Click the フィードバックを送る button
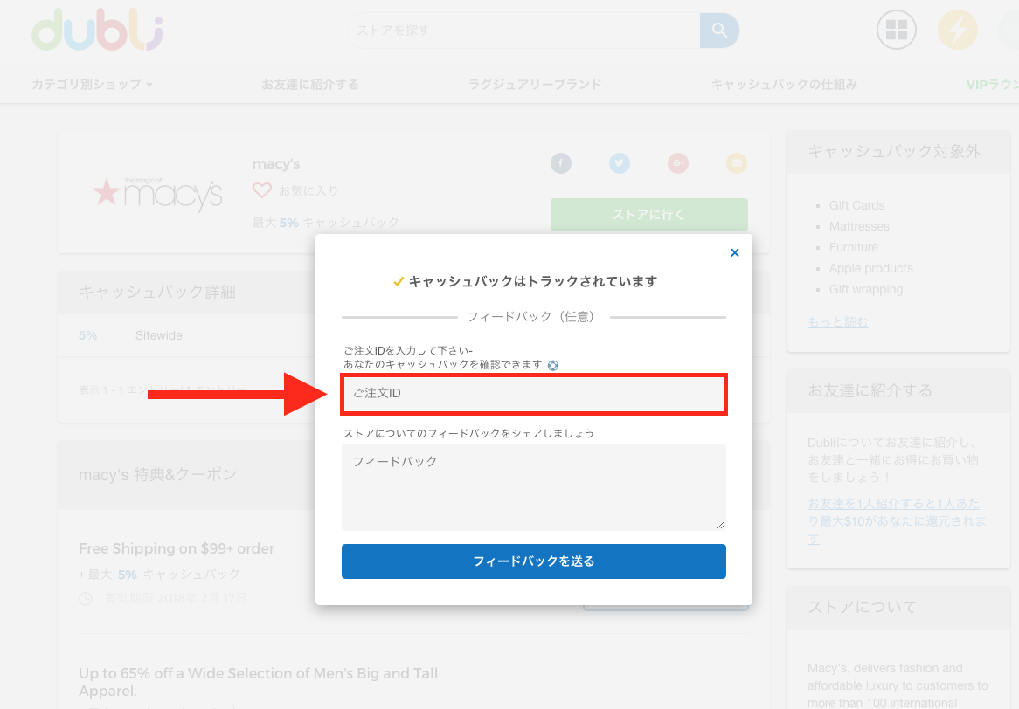The height and width of the screenshot is (709, 1019). pos(533,561)
